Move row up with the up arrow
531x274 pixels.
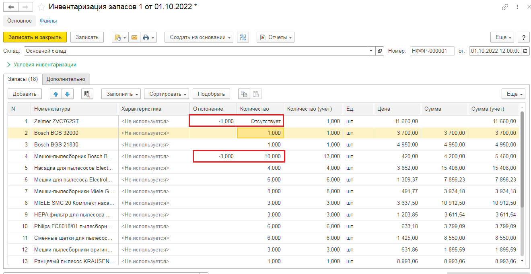[56, 94]
